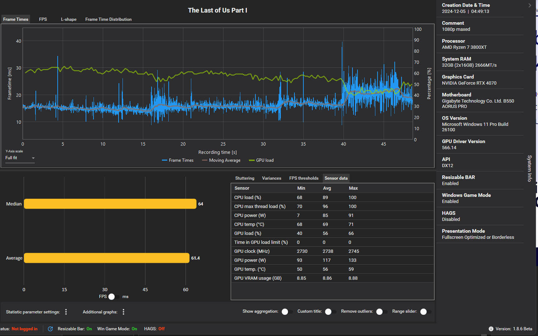Click the OS Version value Windows 11 Pro
This screenshot has width=538, height=336.
(x=475, y=127)
